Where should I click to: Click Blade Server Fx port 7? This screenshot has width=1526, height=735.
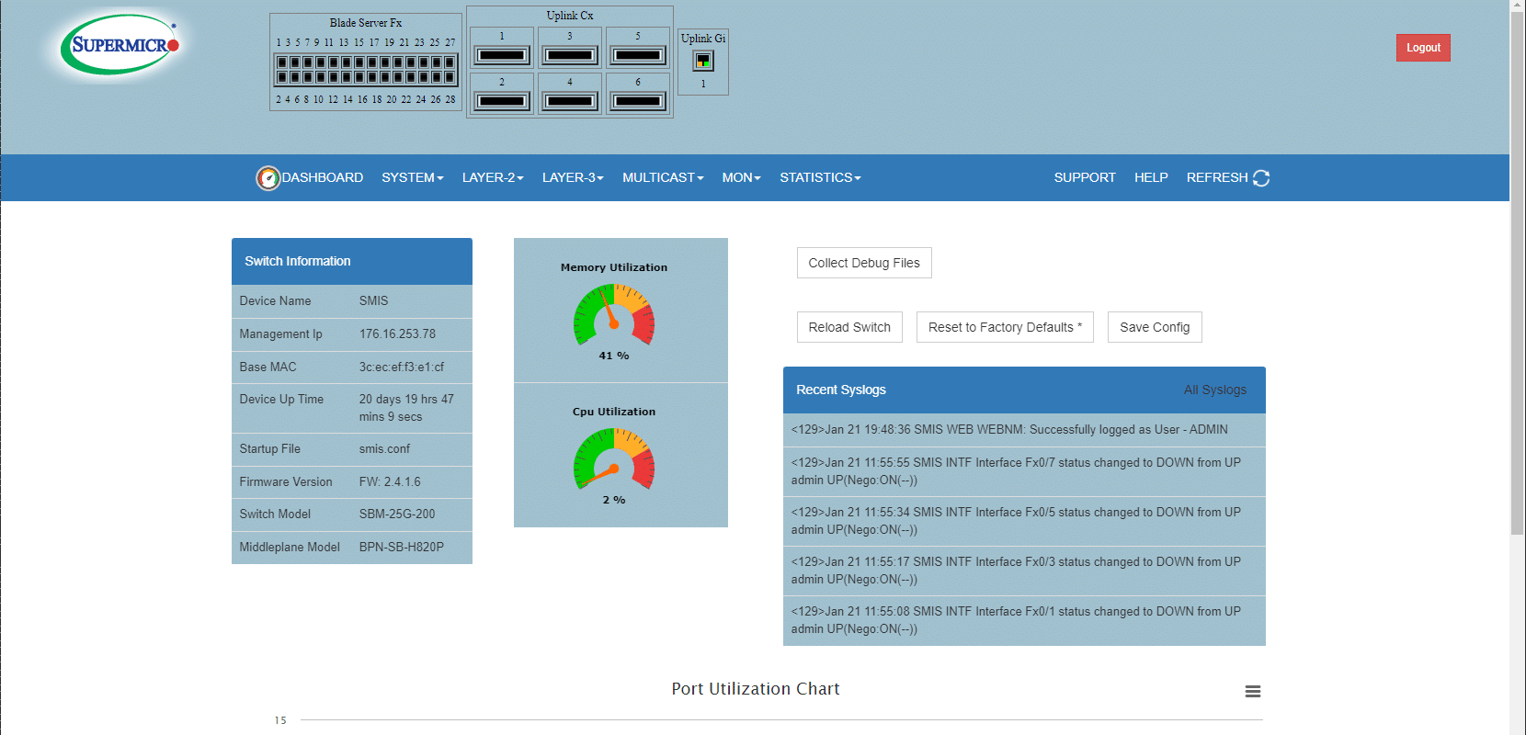[321, 62]
